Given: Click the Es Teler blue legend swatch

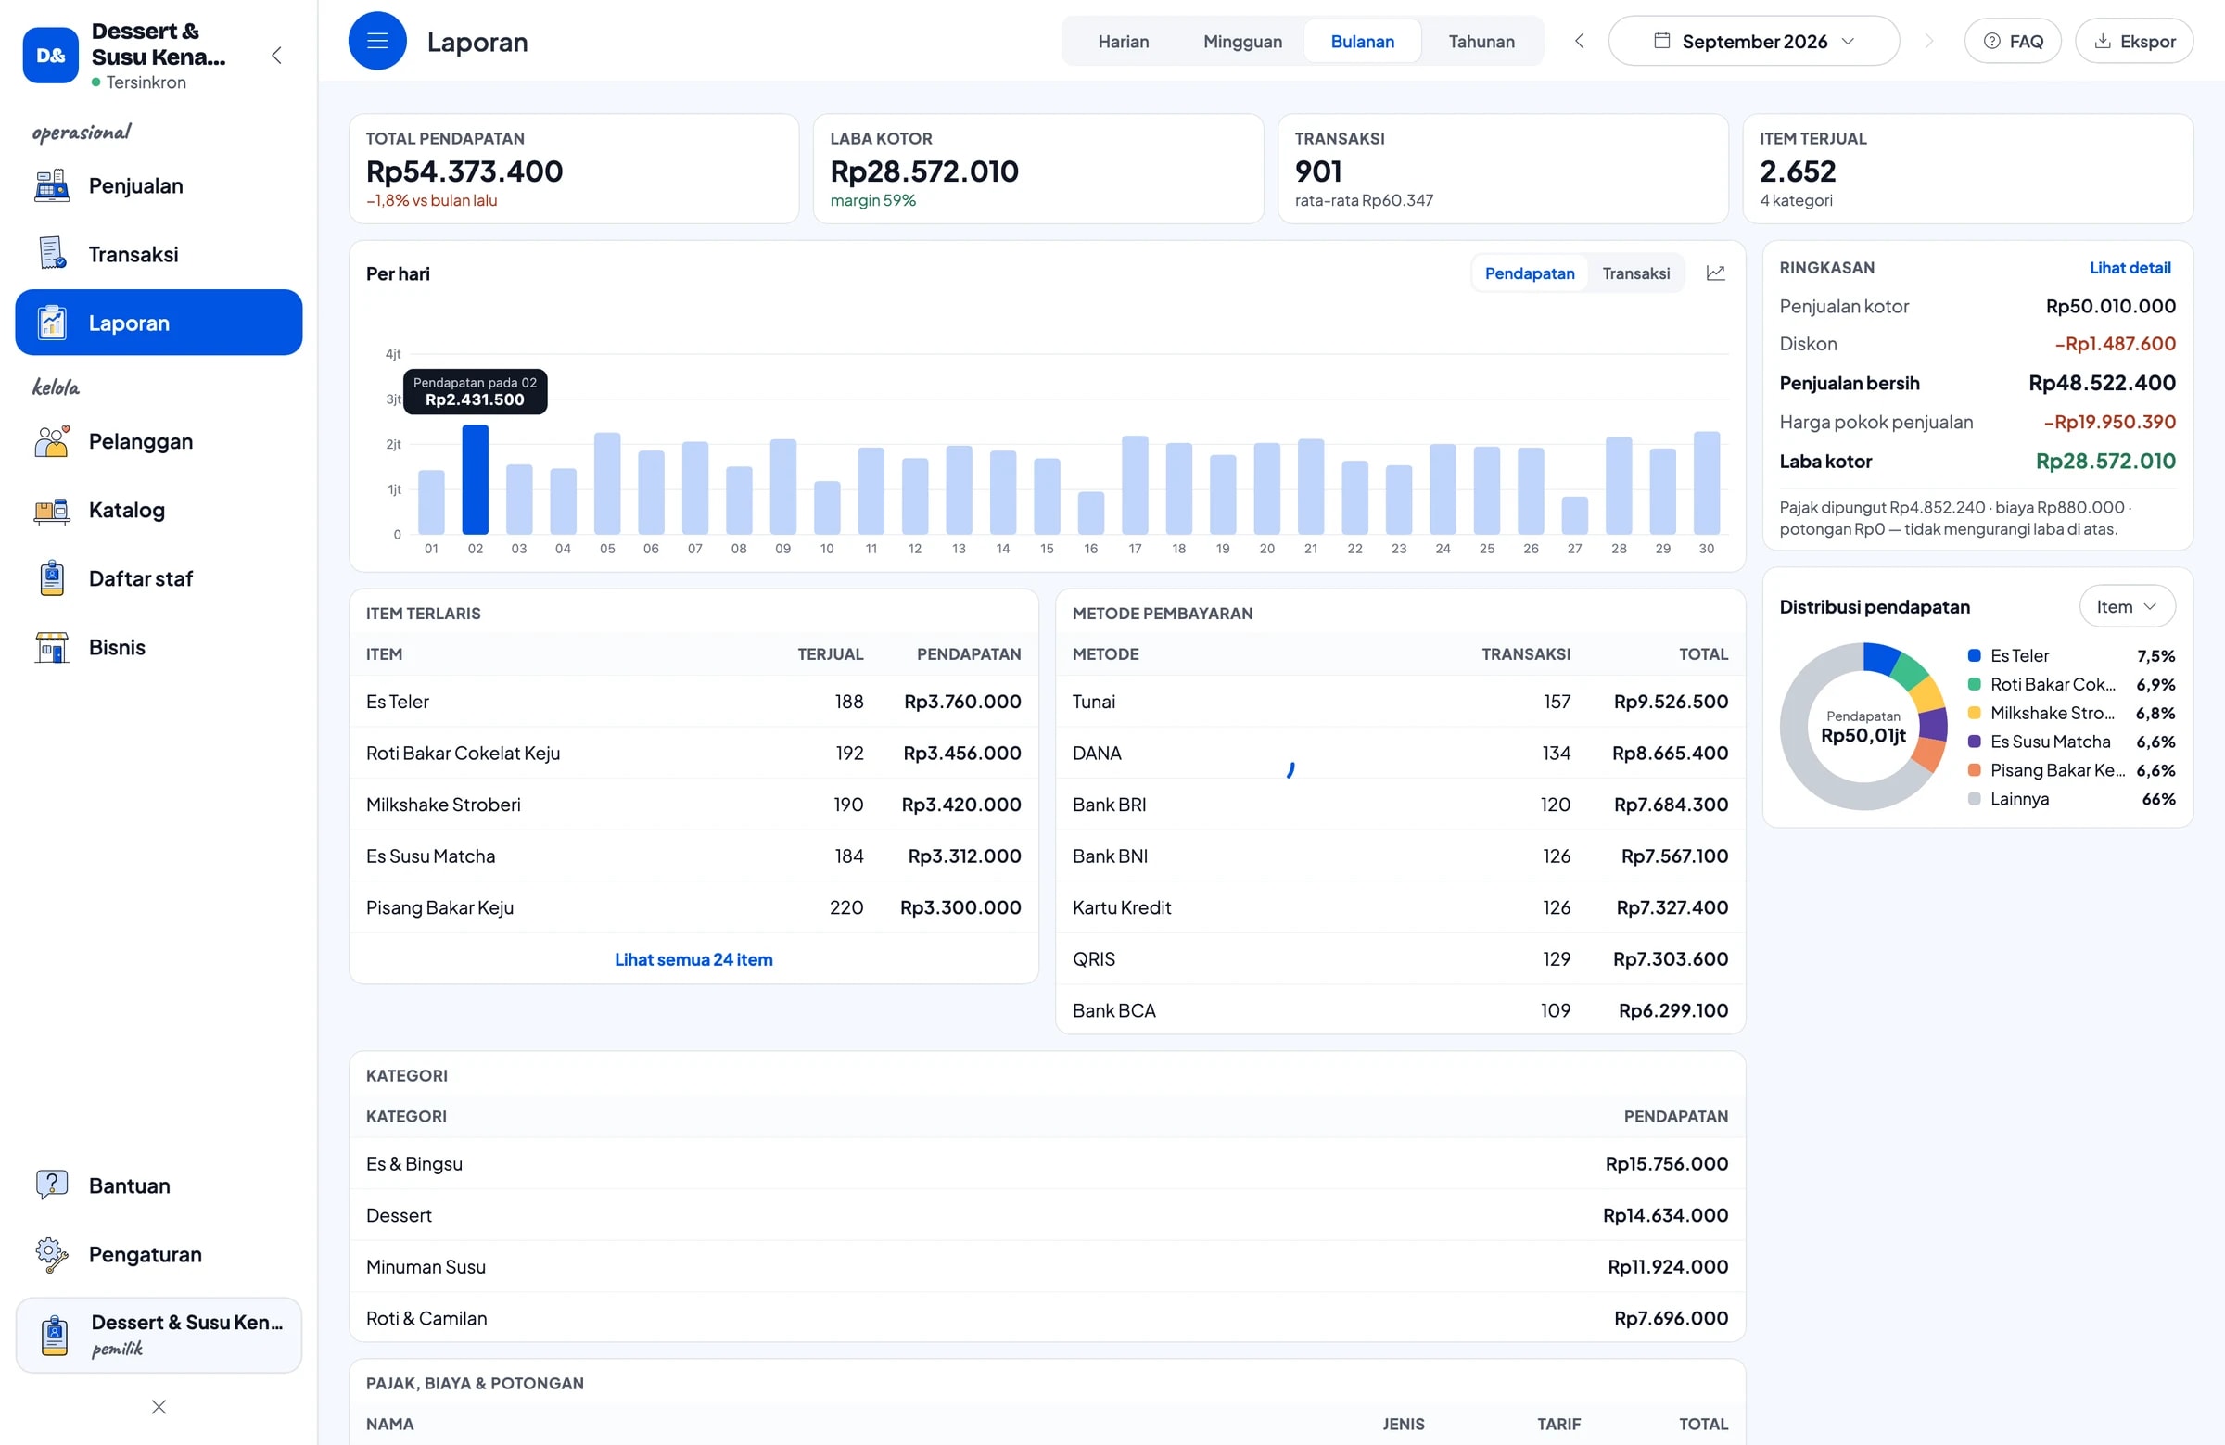Looking at the screenshot, I should tap(1974, 656).
